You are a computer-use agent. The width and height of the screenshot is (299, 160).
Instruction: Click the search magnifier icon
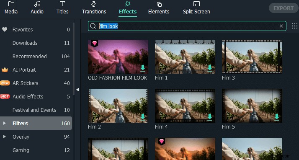93,26
